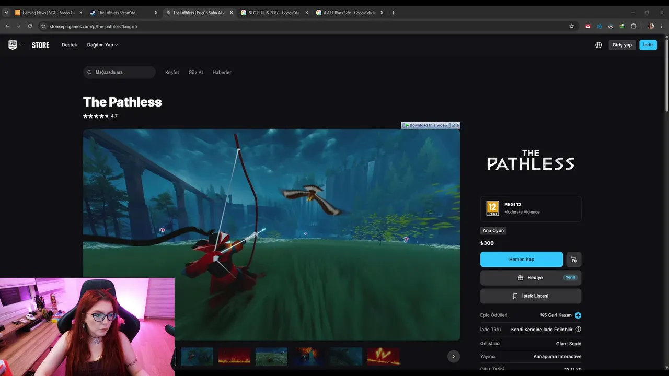Show next screenshot thumbnails with arrow
The image size is (669, 376).
click(x=454, y=356)
